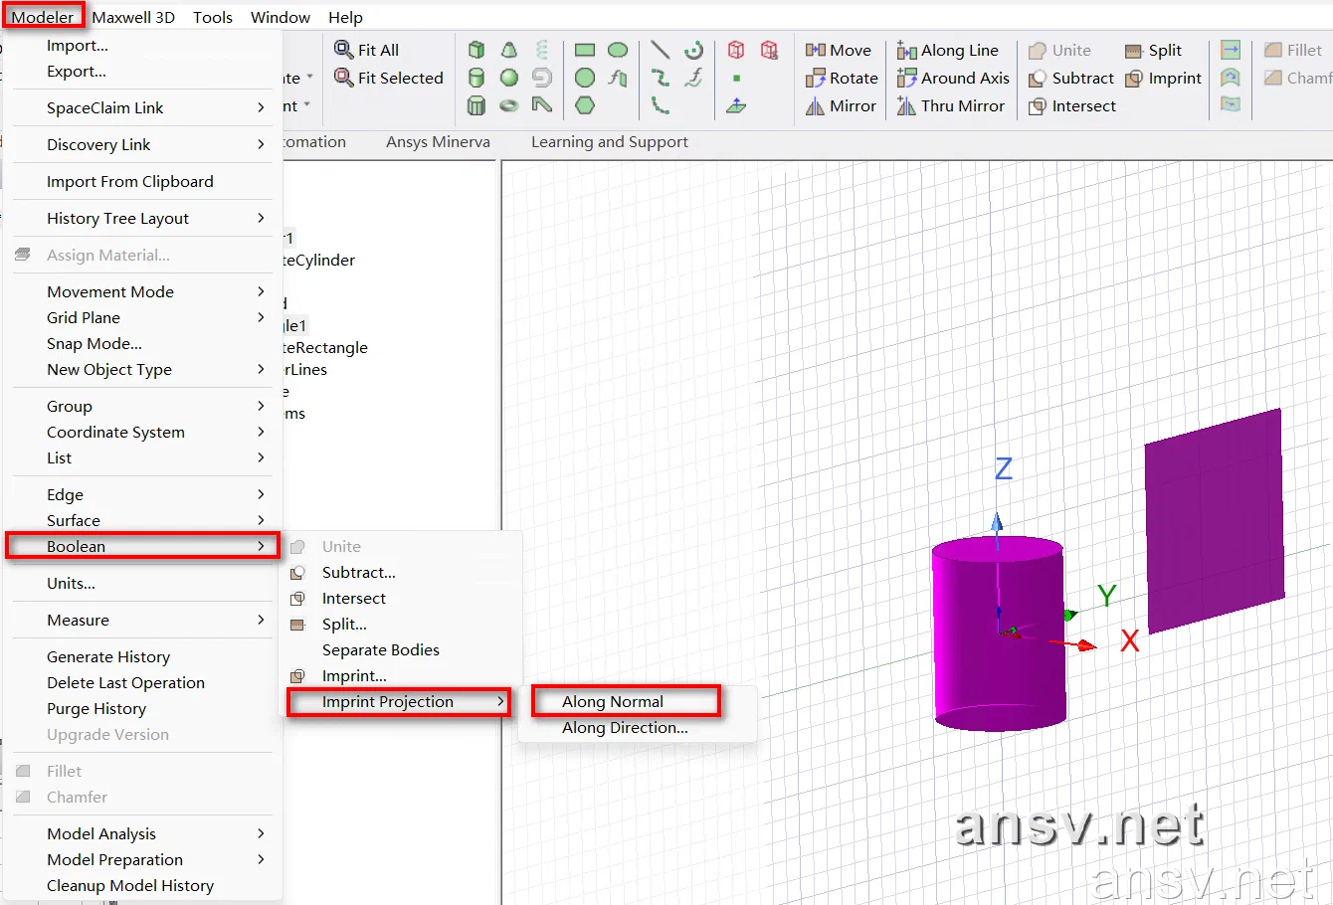Open the Tools menu
Screen dimensions: 1333x905
coord(213,17)
